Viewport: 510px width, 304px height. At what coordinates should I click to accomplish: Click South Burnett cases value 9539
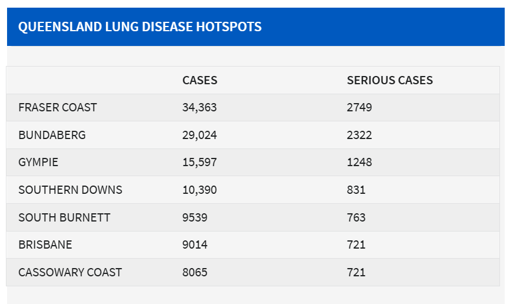pyautogui.click(x=195, y=217)
